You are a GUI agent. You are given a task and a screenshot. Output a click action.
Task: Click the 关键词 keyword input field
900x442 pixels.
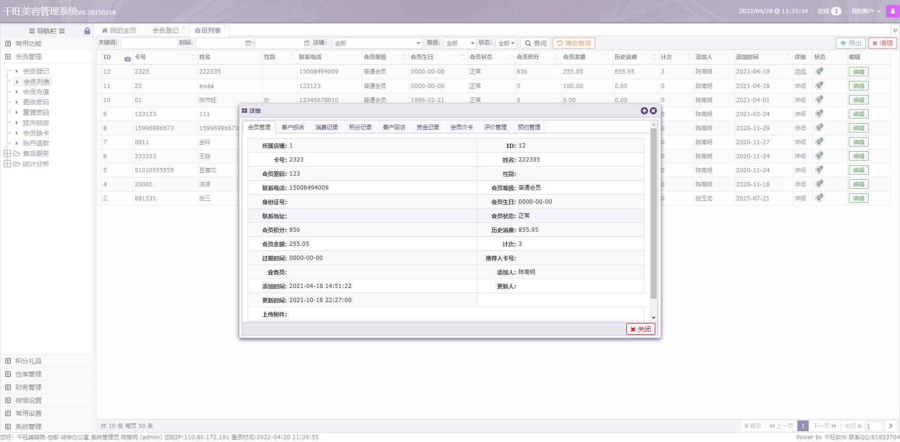149,43
